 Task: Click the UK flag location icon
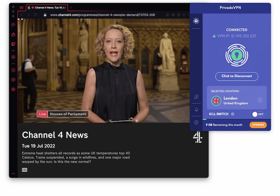(216, 101)
